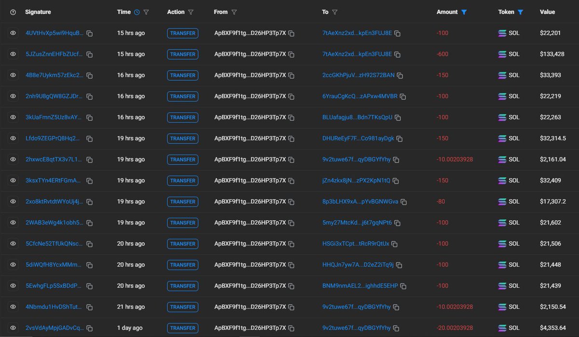Open the Action column filter
Screen dimensions: 579x337
pyautogui.click(x=191, y=12)
